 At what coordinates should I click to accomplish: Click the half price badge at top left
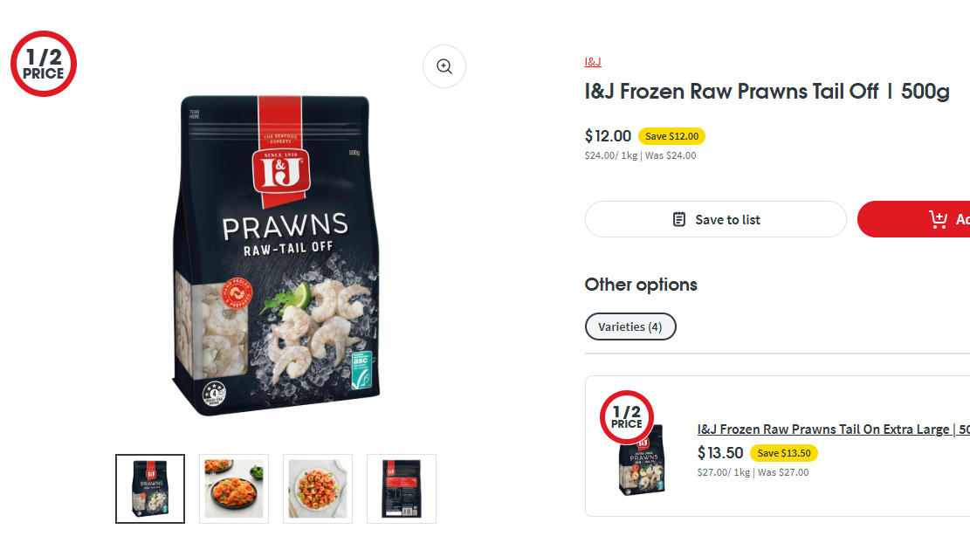click(x=44, y=64)
